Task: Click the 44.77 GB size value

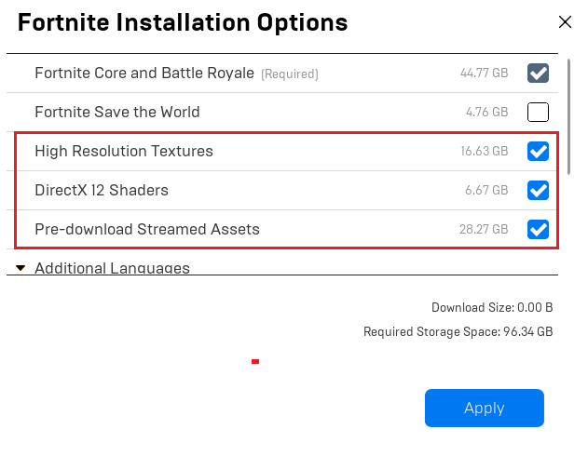Action: pos(485,73)
